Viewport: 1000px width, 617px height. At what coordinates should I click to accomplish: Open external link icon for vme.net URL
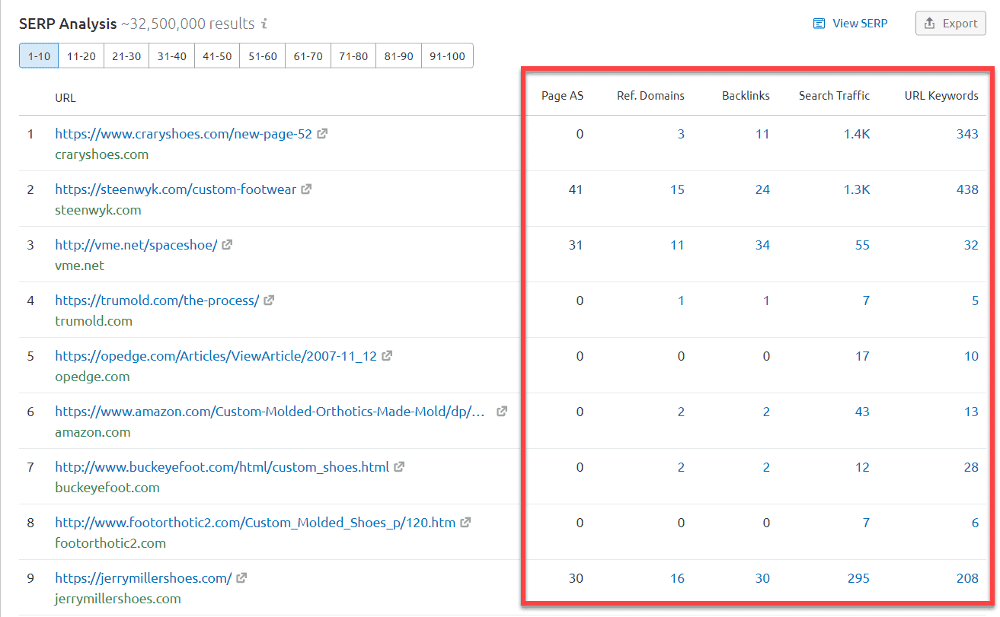point(227,245)
